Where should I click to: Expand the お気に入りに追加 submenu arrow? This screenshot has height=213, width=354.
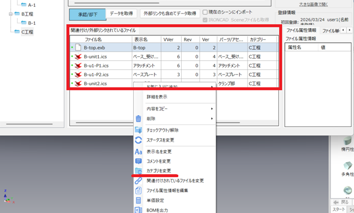click(212, 86)
